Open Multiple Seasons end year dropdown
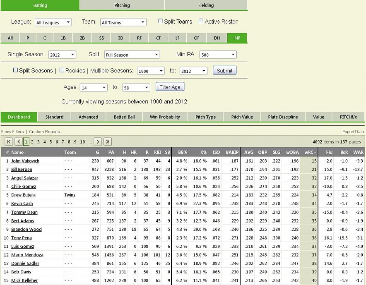 pos(193,71)
